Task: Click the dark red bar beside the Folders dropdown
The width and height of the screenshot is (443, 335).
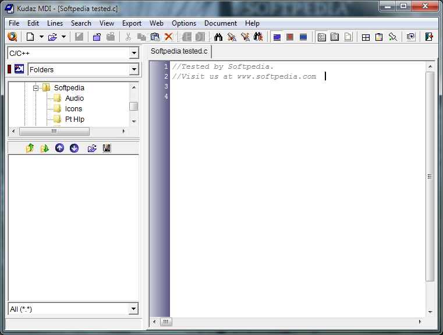Action: click(9, 69)
